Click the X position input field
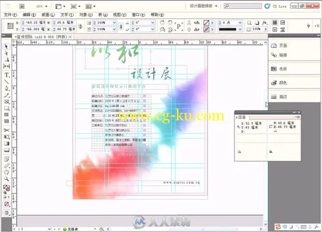 33,23
